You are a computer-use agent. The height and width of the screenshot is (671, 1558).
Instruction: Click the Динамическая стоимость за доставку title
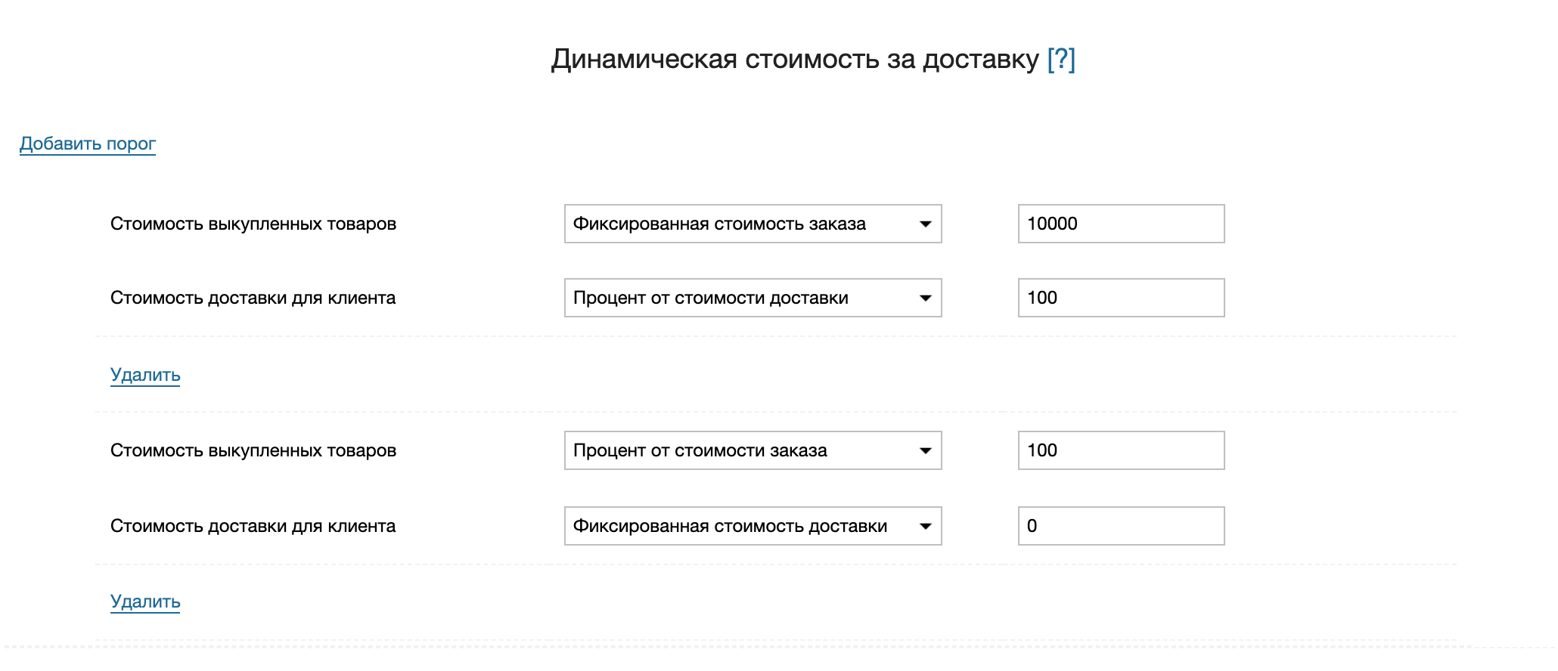pos(793,57)
